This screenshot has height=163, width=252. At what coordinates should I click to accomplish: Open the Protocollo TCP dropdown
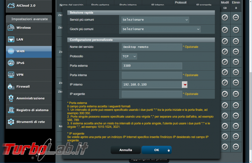129,56
